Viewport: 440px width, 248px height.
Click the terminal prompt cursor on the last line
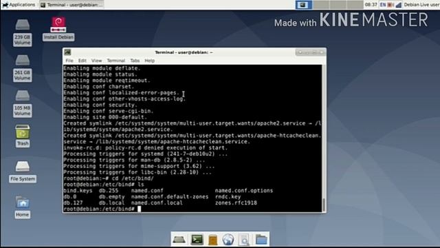[x=139, y=209]
